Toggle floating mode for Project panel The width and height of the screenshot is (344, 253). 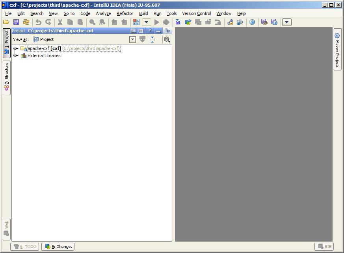[x=133, y=31]
